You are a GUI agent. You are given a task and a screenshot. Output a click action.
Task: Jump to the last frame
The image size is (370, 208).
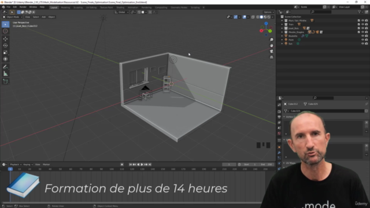pos(150,164)
